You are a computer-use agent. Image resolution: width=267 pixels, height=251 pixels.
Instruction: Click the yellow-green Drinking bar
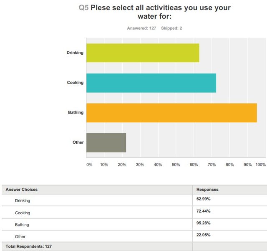[x=143, y=53]
